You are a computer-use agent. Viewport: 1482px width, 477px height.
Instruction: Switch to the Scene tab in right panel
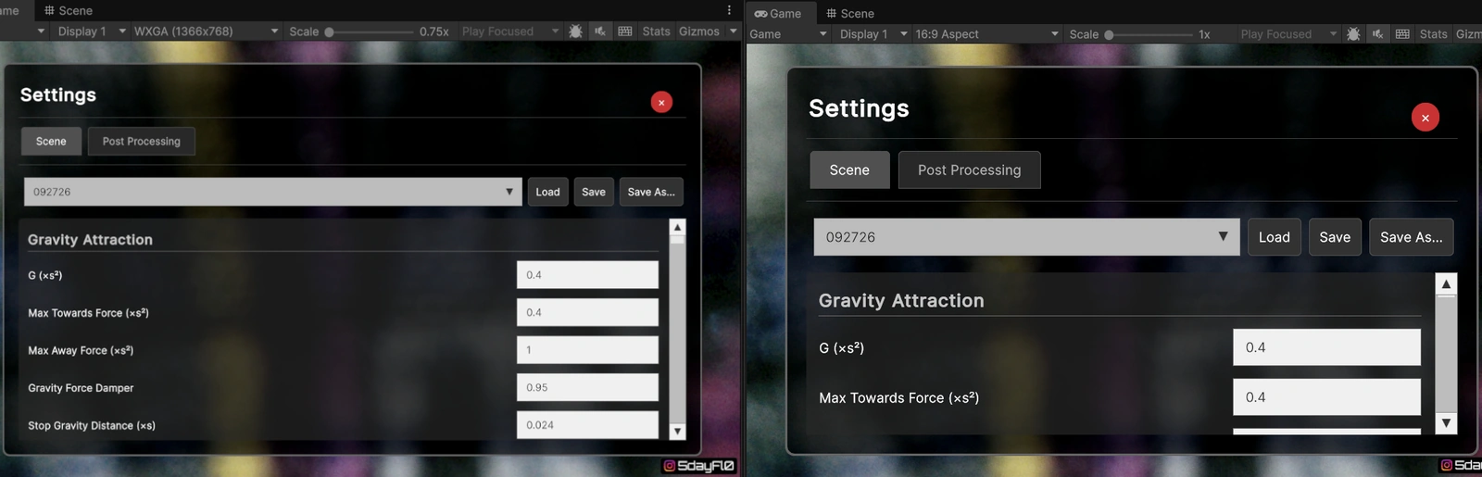(849, 14)
